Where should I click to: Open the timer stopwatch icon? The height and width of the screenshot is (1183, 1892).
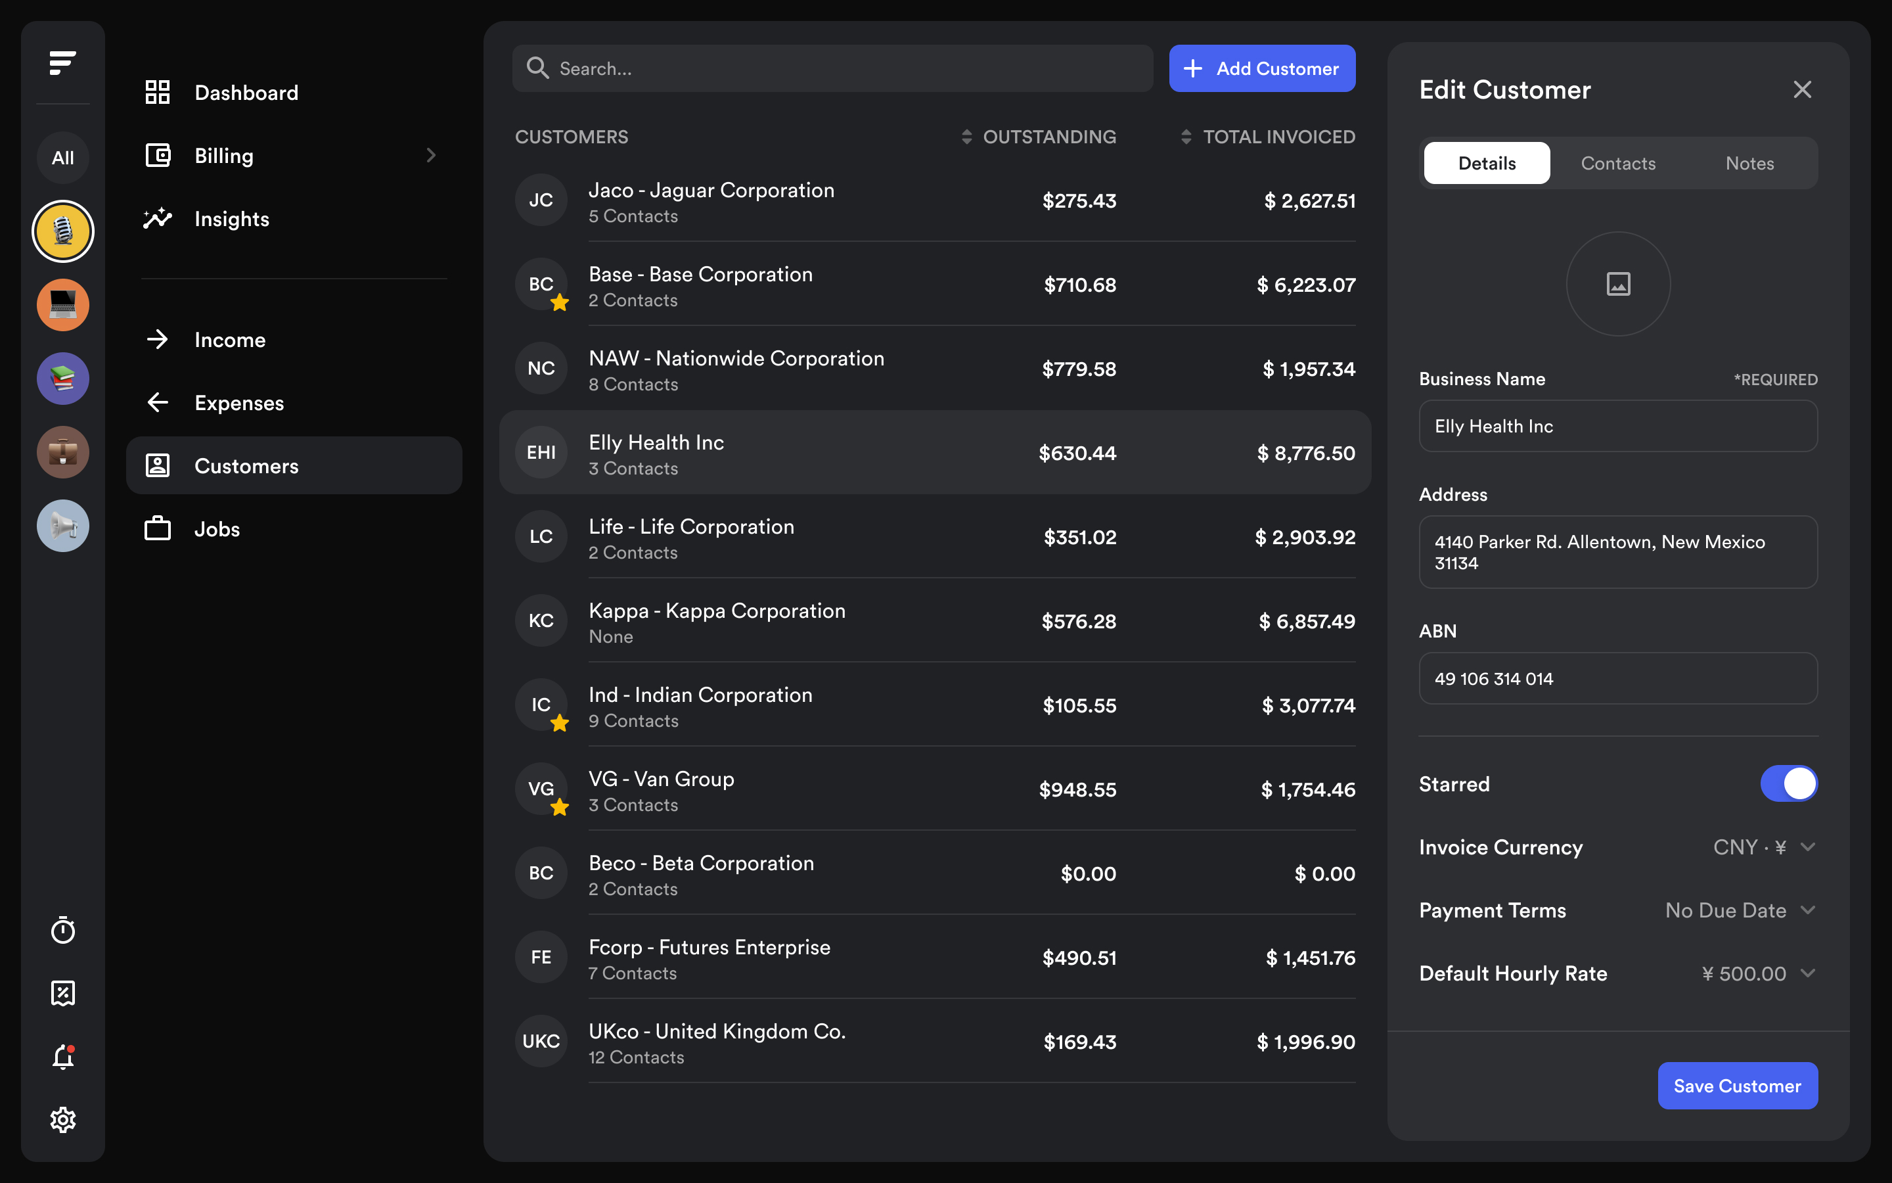tap(62, 930)
